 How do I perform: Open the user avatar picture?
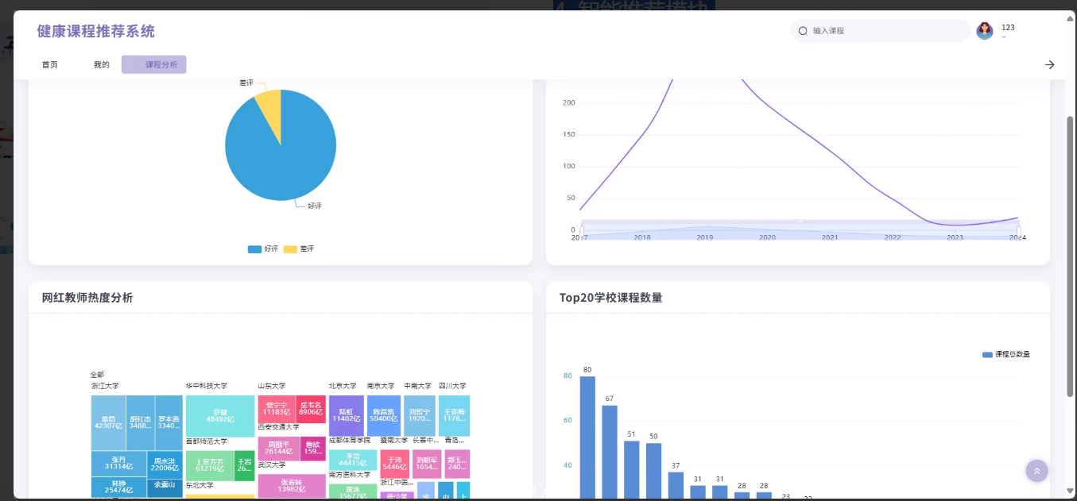pos(985,31)
